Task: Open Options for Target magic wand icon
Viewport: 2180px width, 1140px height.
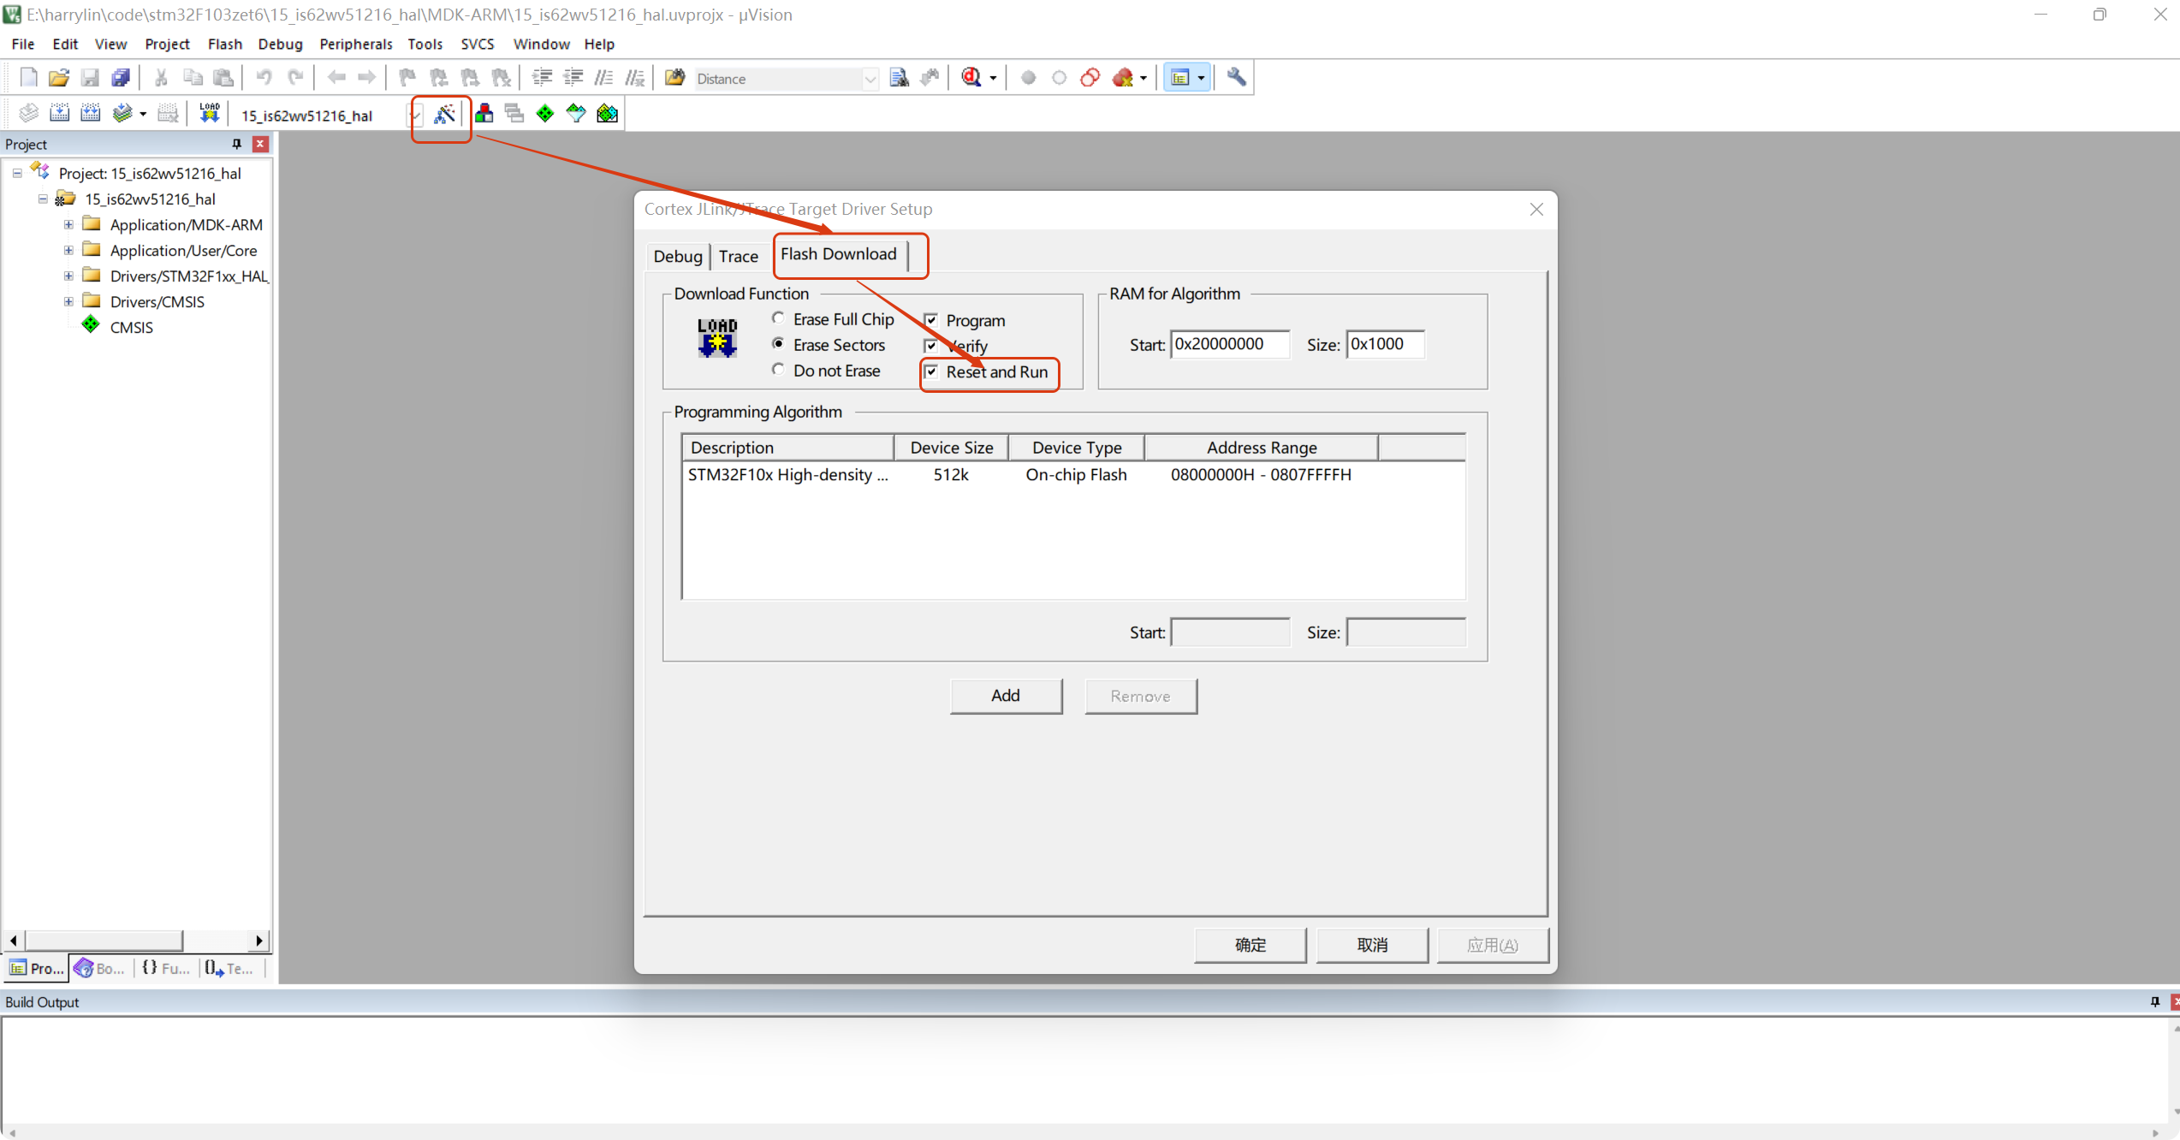Action: coord(444,113)
